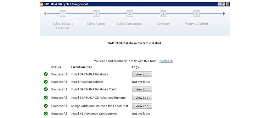This screenshot has width=269, height=118.
Task: Click green check icon for Assign Additional Roles
Action: (46, 106)
